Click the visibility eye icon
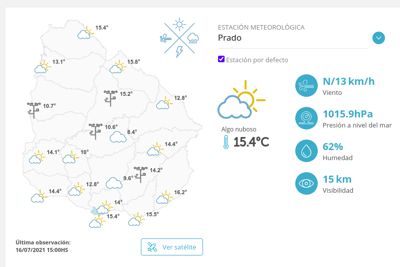Image resolution: width=400 pixels, height=267 pixels. (306, 183)
